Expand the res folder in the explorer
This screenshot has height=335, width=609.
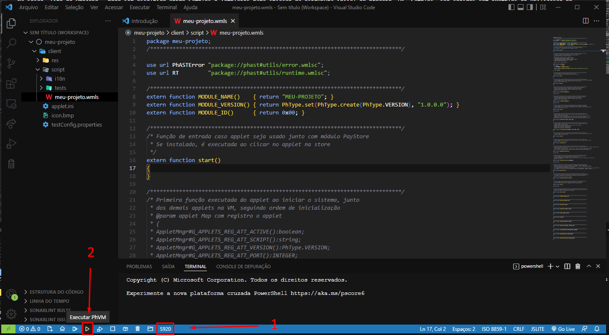pos(38,60)
